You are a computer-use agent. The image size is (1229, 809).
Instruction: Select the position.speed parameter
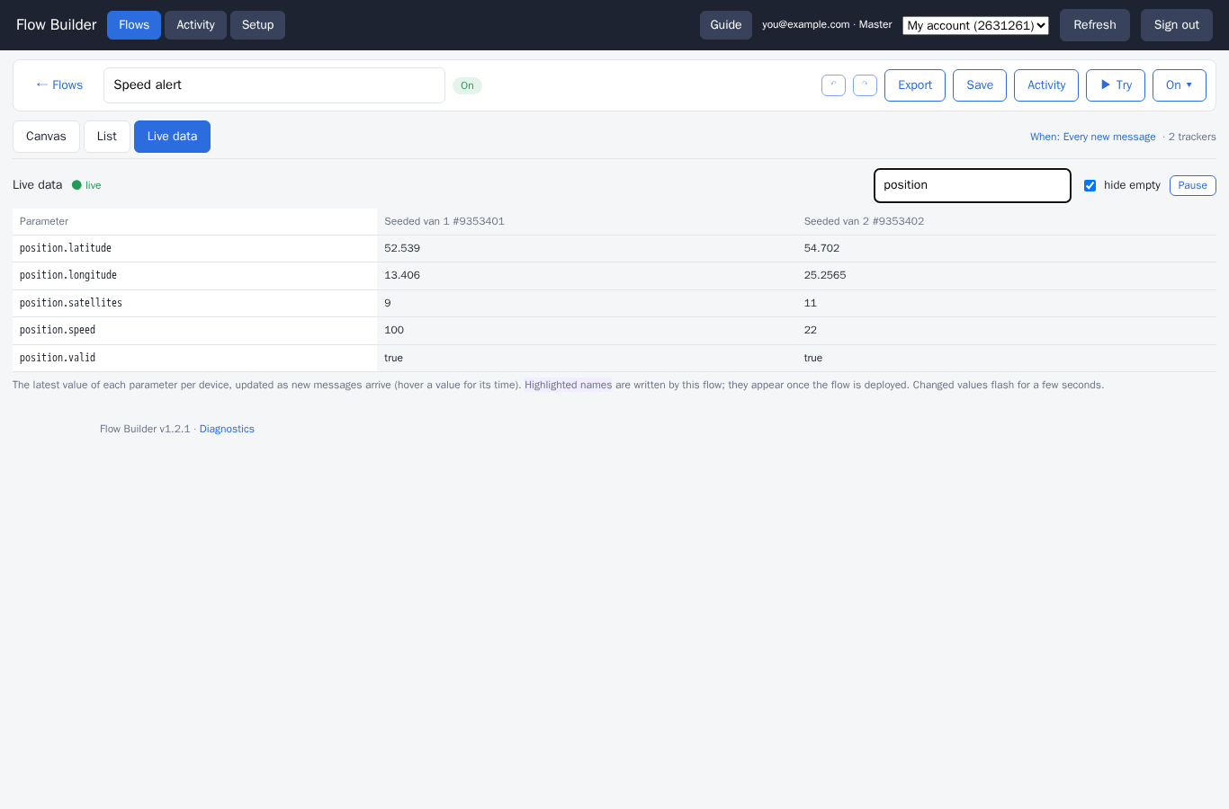58,330
